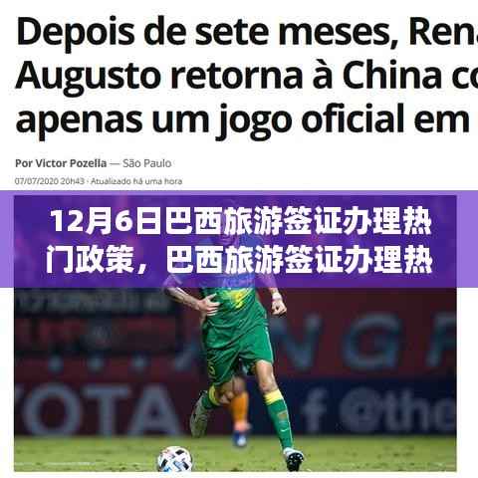The image size is (478, 478).
Task: Click the São Paulo location text
Action: click(x=147, y=163)
